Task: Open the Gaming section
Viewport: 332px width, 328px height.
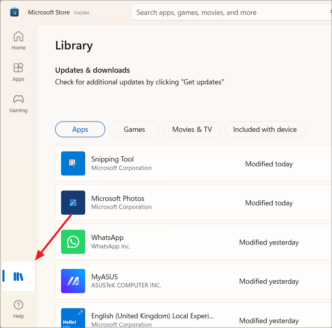Action: click(18, 103)
